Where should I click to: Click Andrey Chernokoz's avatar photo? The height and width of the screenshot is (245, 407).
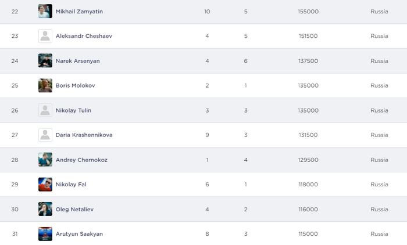[x=45, y=160]
